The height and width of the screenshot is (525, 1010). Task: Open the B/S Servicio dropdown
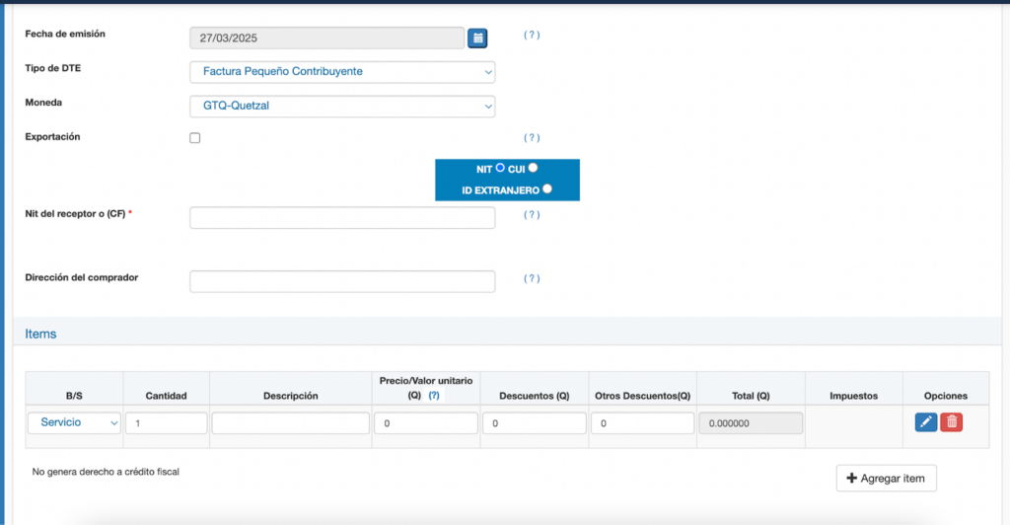pos(75,422)
